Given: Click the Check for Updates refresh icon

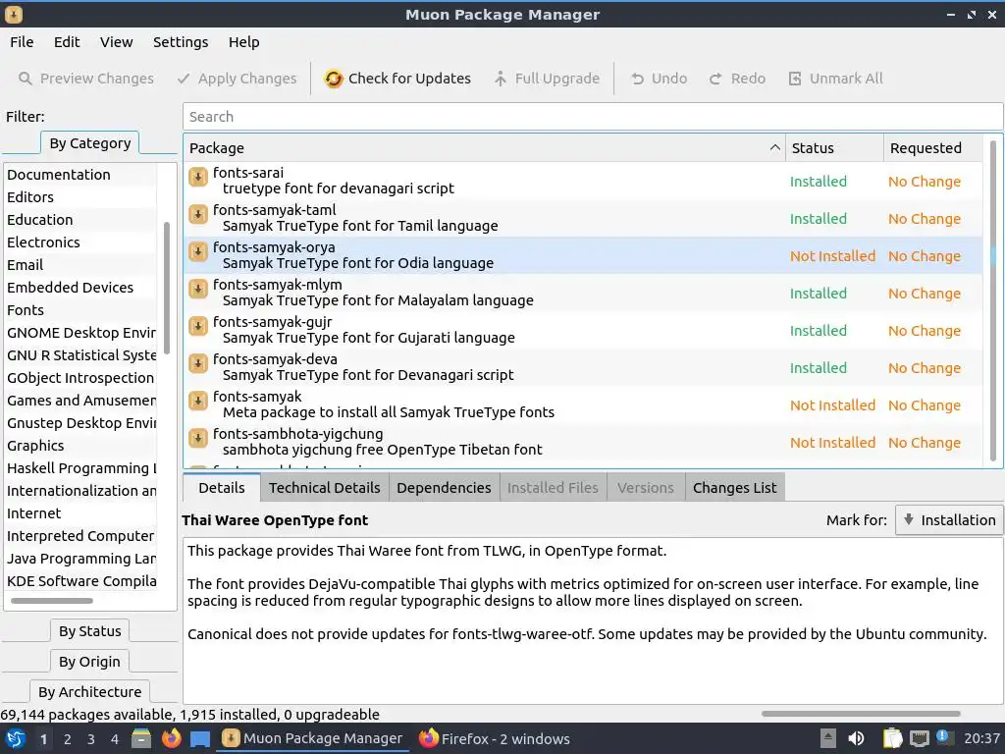Looking at the screenshot, I should tap(334, 79).
